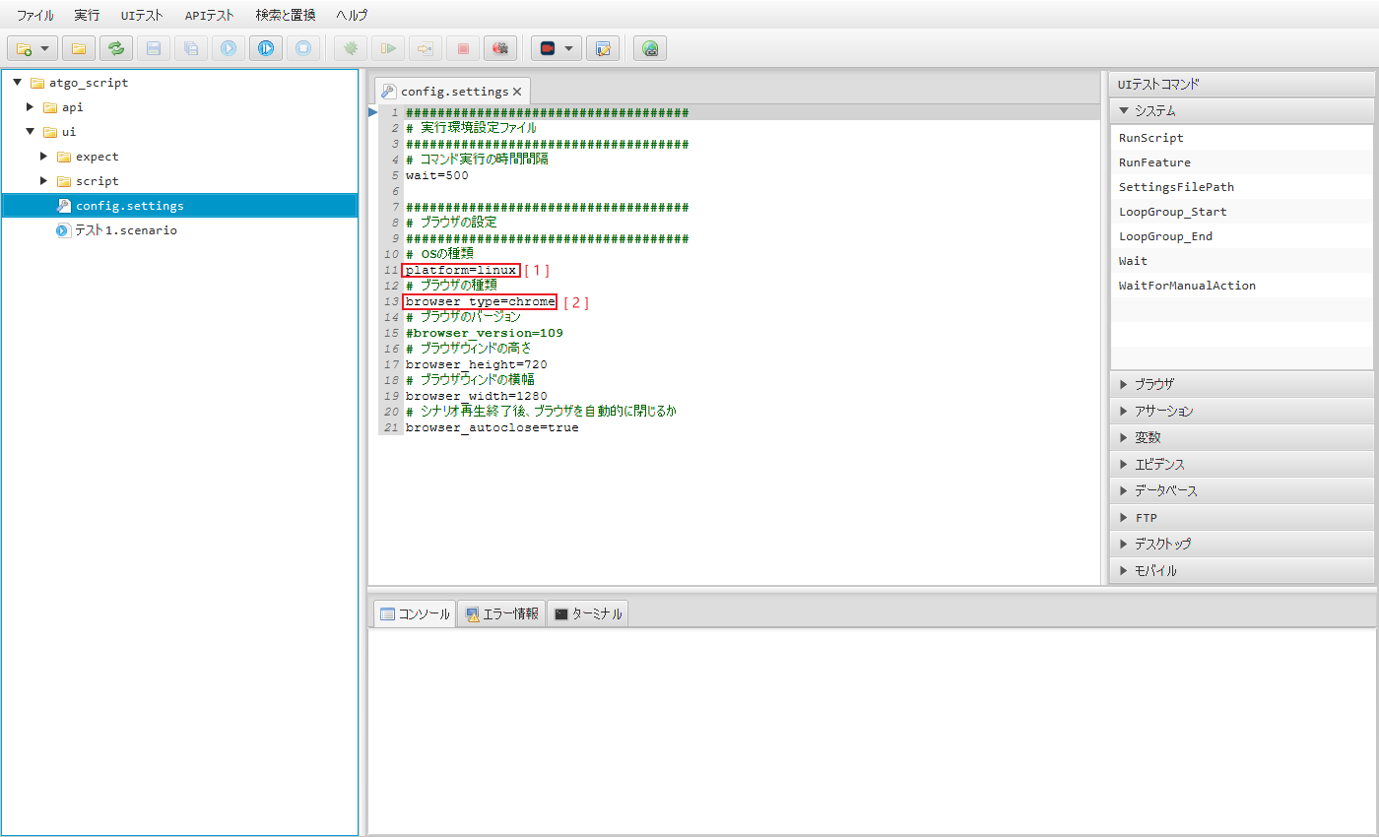Click the UIテストコマンド panel header

(x=1241, y=85)
